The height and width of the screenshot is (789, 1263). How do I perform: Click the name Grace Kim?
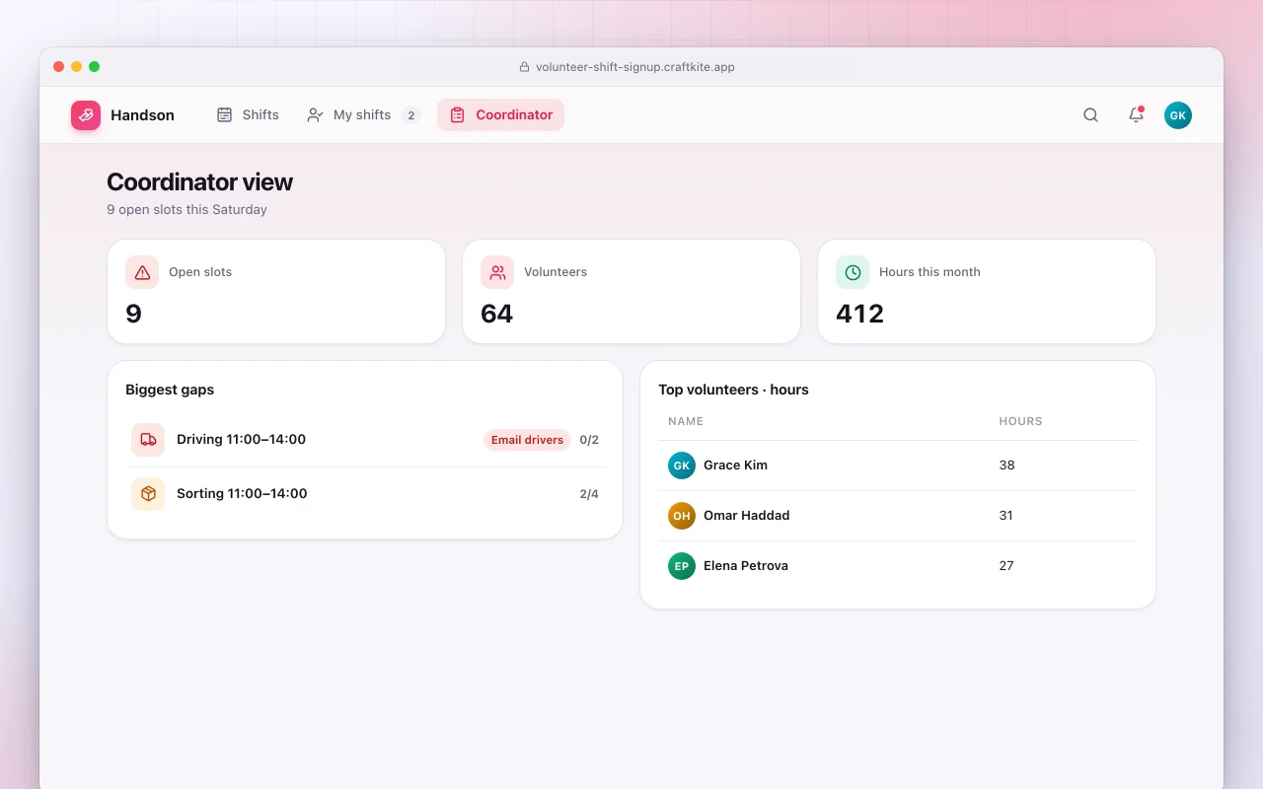point(735,466)
